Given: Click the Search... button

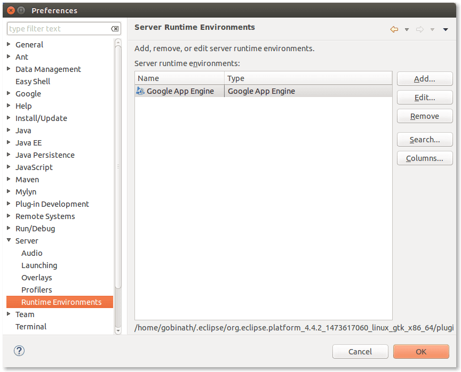Looking at the screenshot, I should click(425, 140).
